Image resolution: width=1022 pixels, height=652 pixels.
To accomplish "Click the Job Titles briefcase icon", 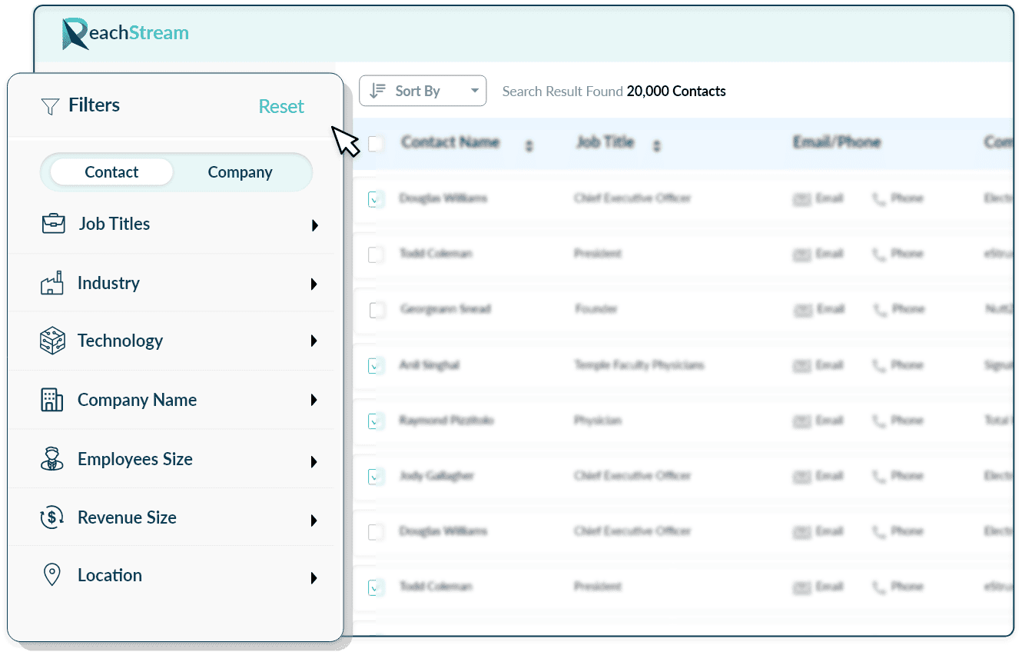I will point(53,224).
